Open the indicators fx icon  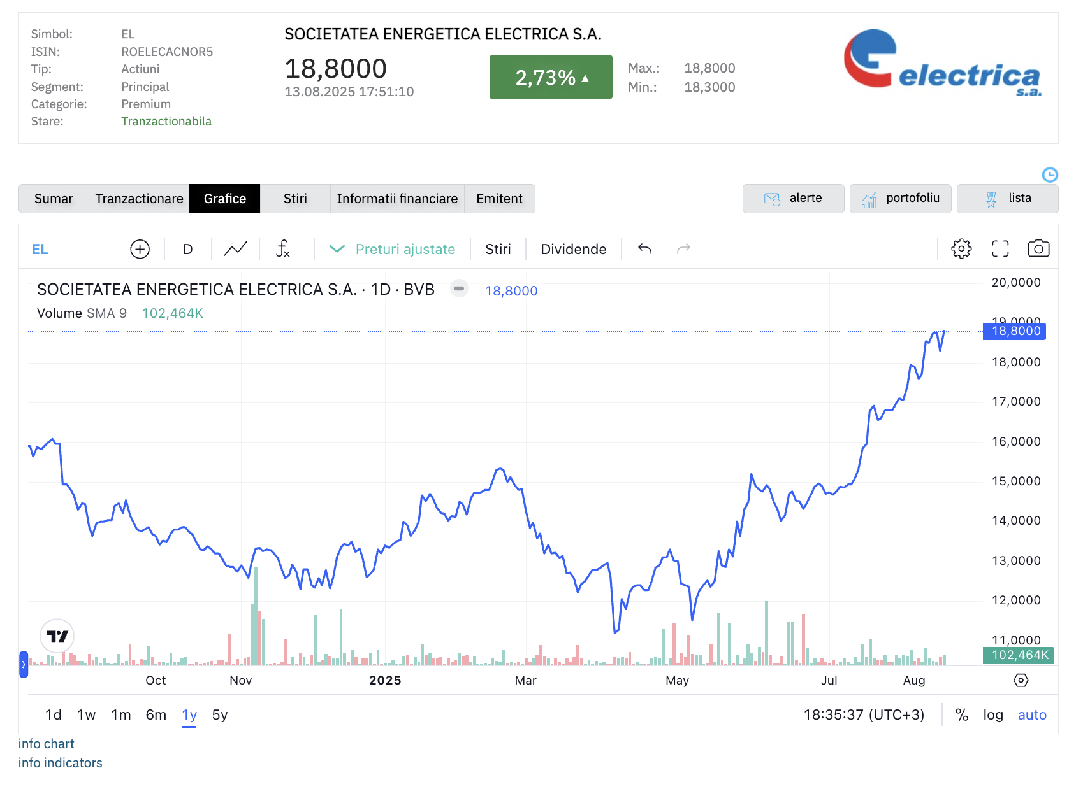283,249
